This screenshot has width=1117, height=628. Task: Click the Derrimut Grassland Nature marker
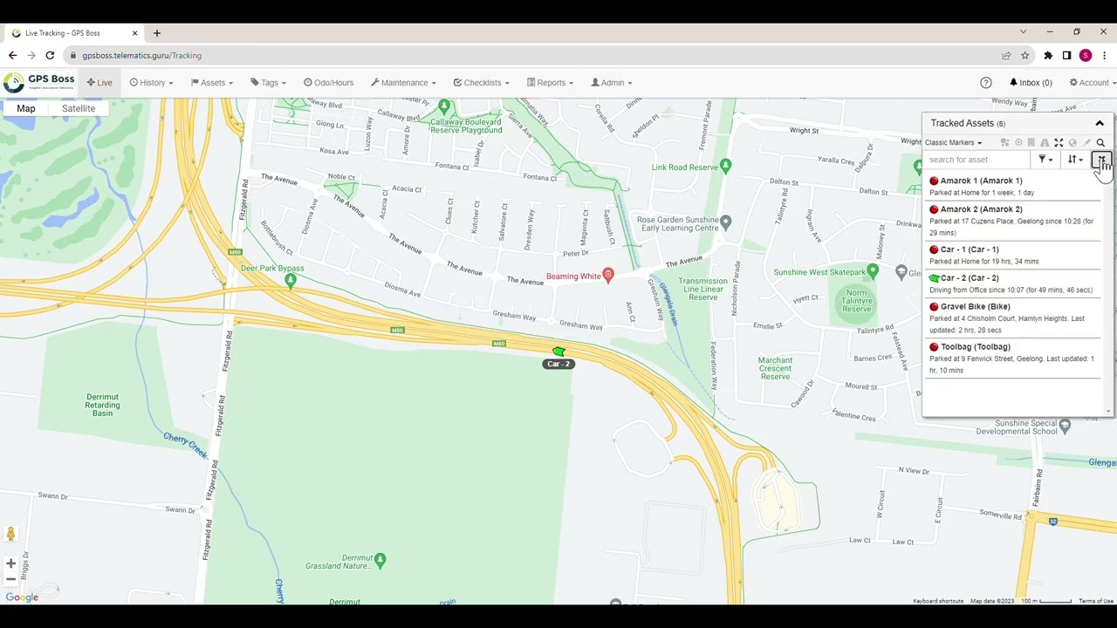tap(380, 560)
